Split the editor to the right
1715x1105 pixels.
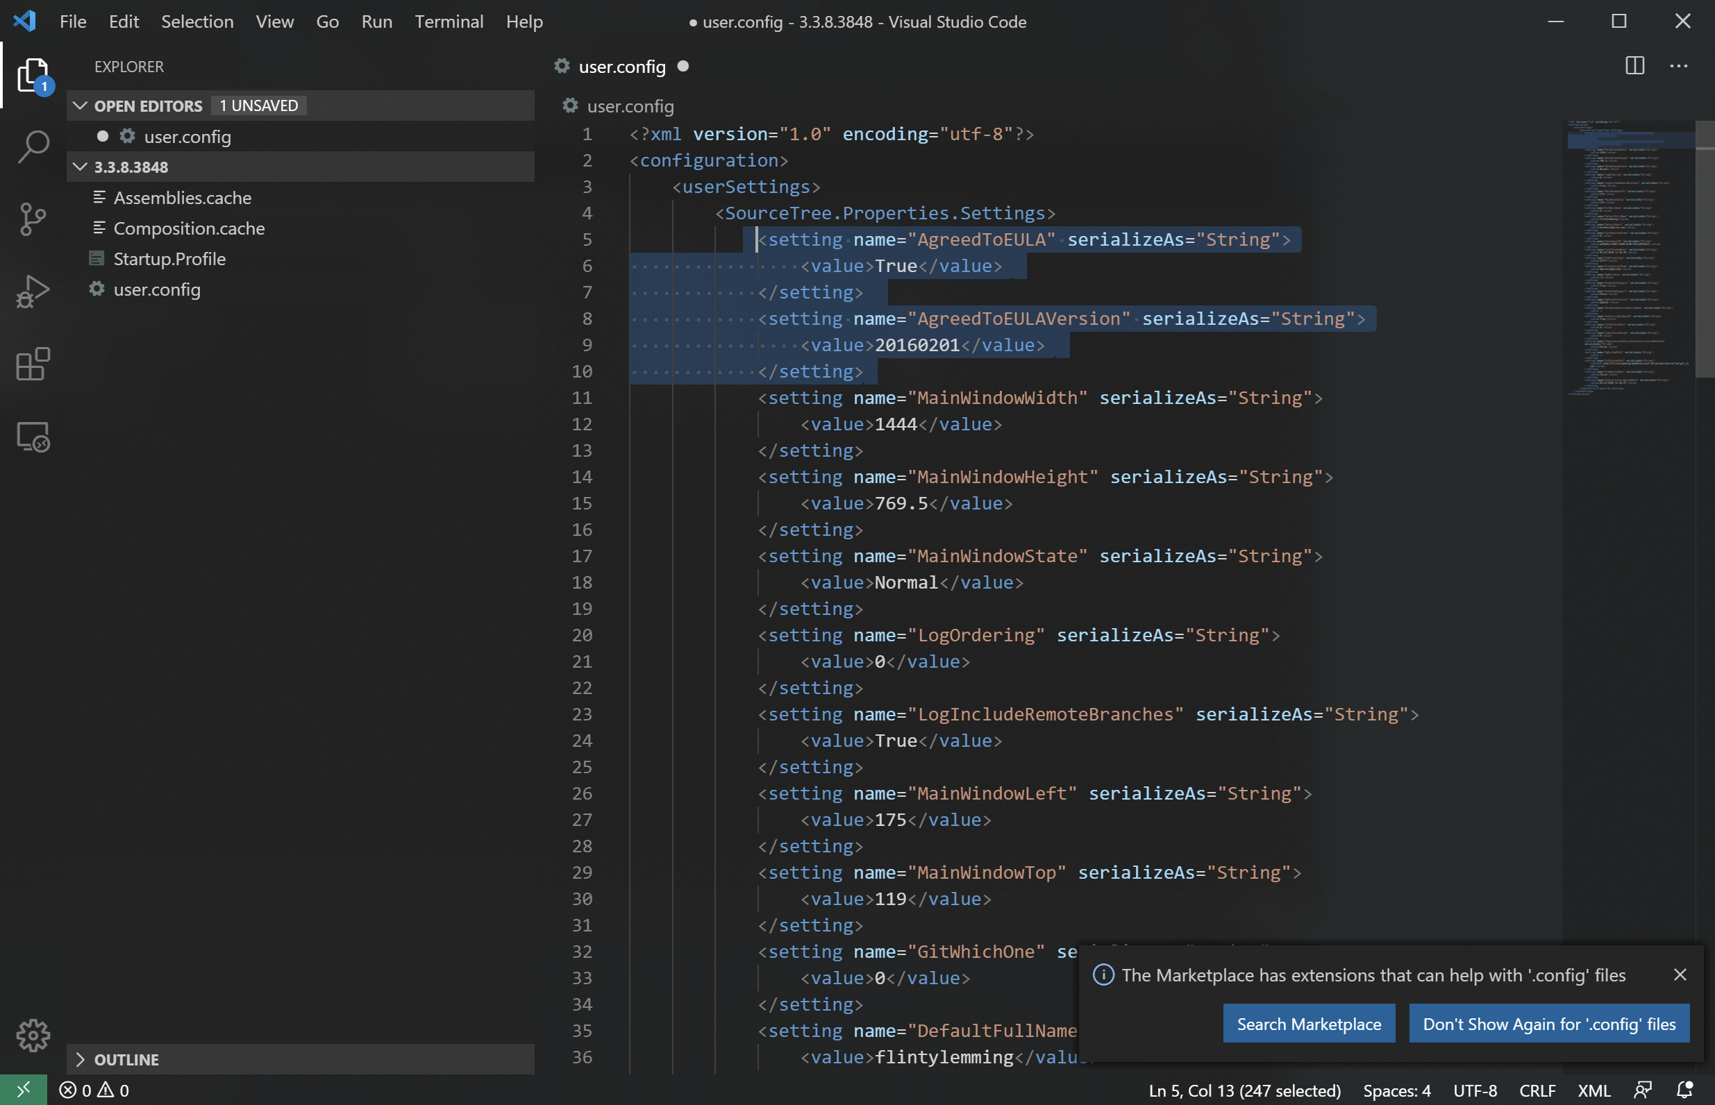[1634, 66]
